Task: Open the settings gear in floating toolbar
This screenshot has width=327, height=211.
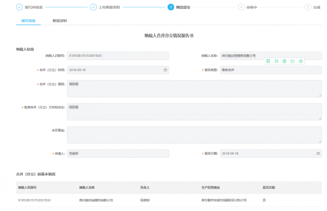Action: (301, 61)
